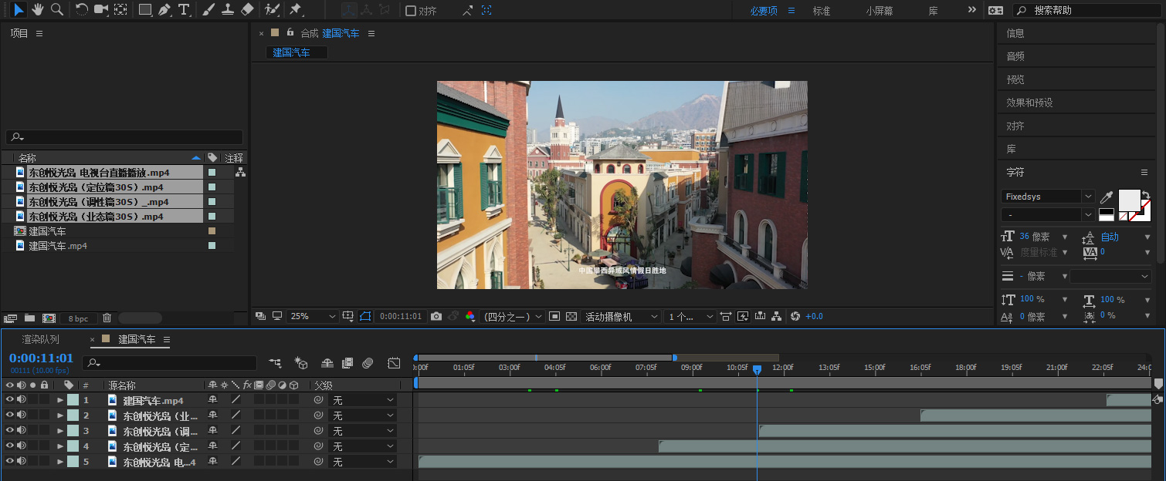Switch to the 渲染队列 tab
Viewport: 1166px width, 481px height.
[x=40, y=339]
